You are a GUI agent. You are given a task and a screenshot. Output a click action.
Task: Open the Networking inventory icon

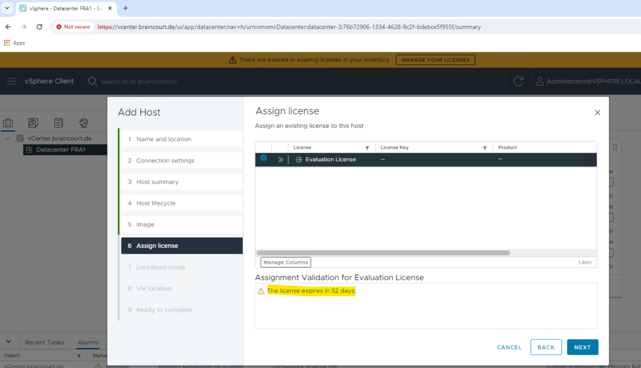(83, 122)
